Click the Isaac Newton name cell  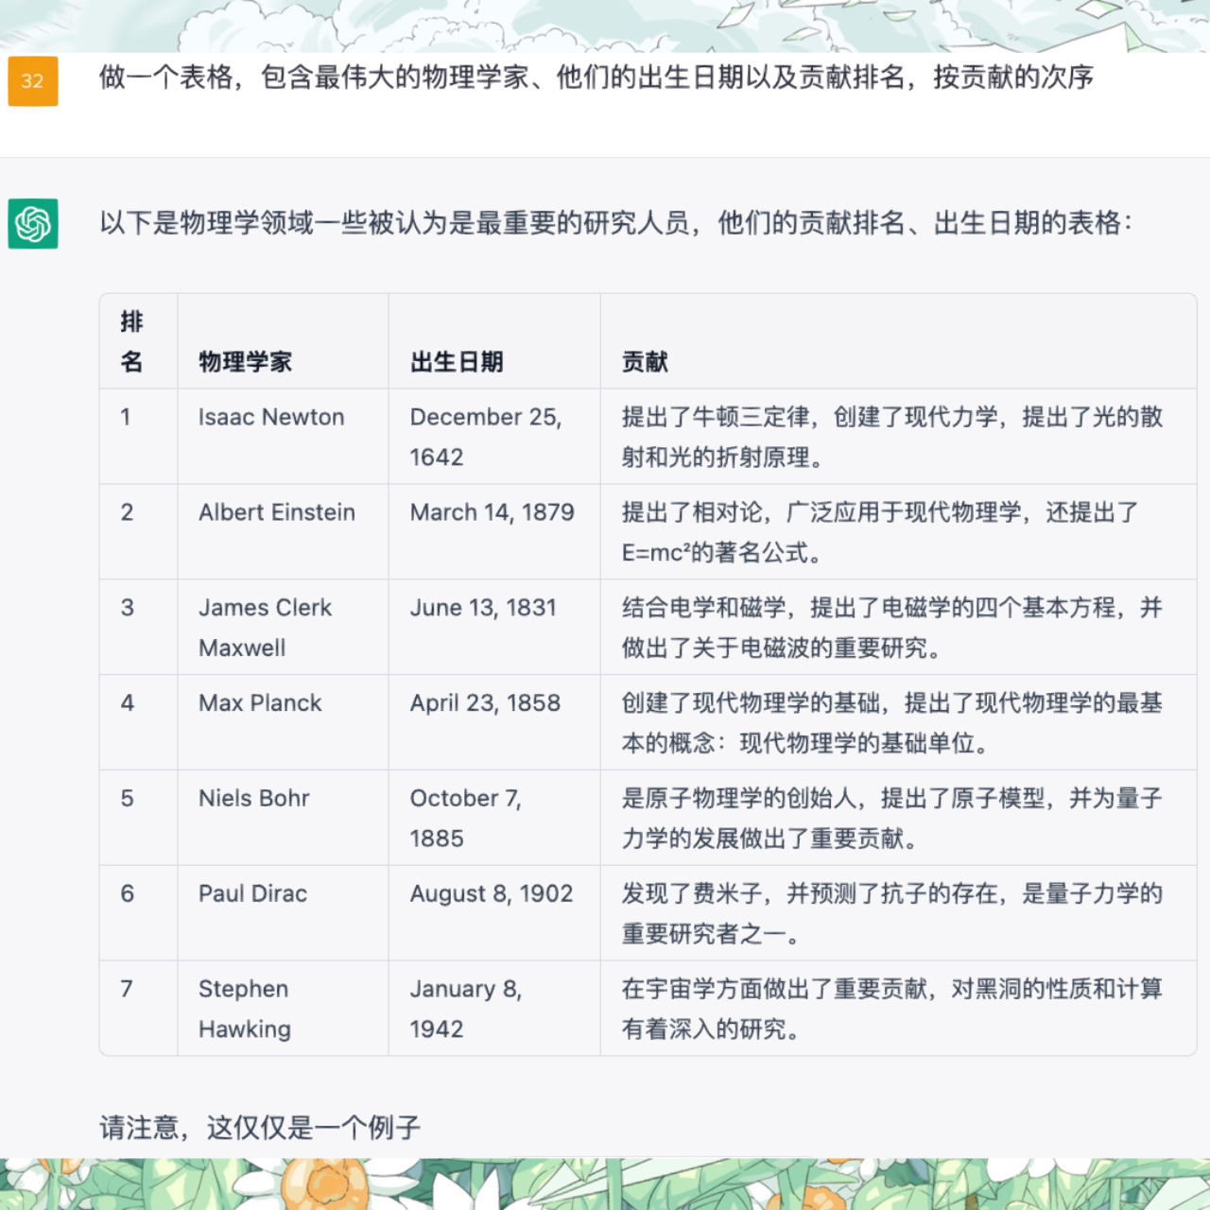tap(271, 418)
